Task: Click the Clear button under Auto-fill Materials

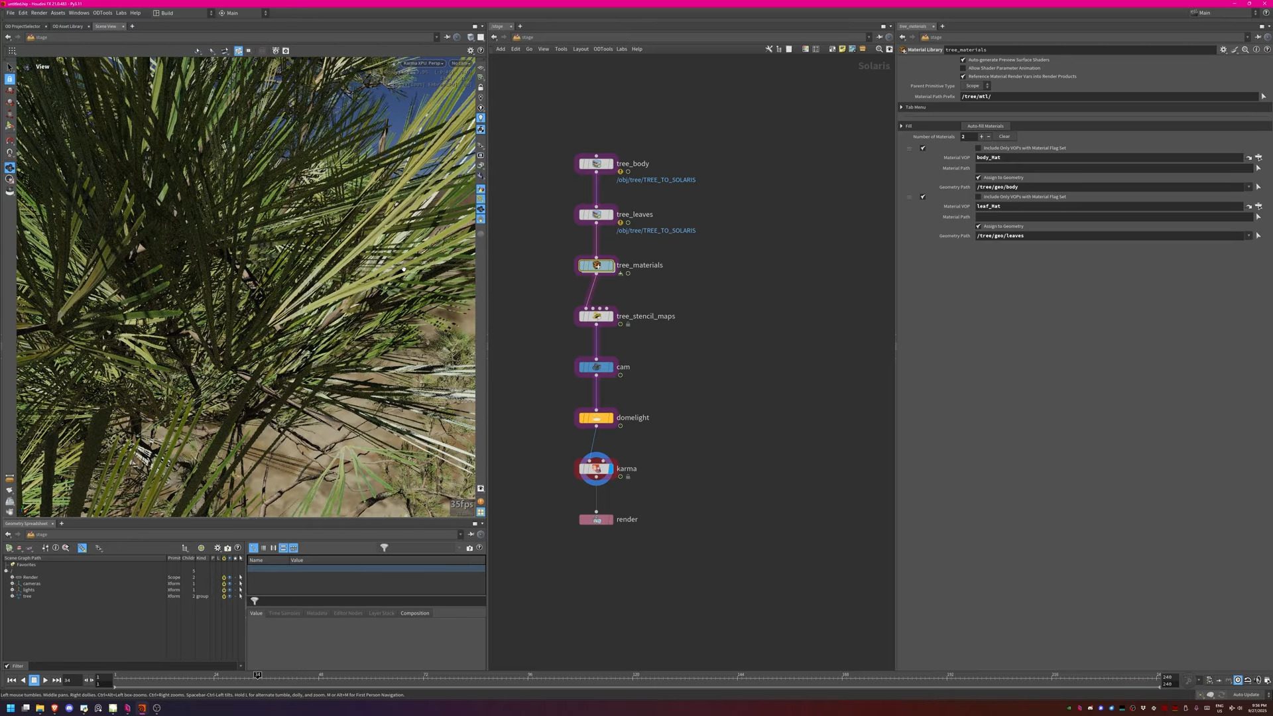Action: [x=1004, y=137]
